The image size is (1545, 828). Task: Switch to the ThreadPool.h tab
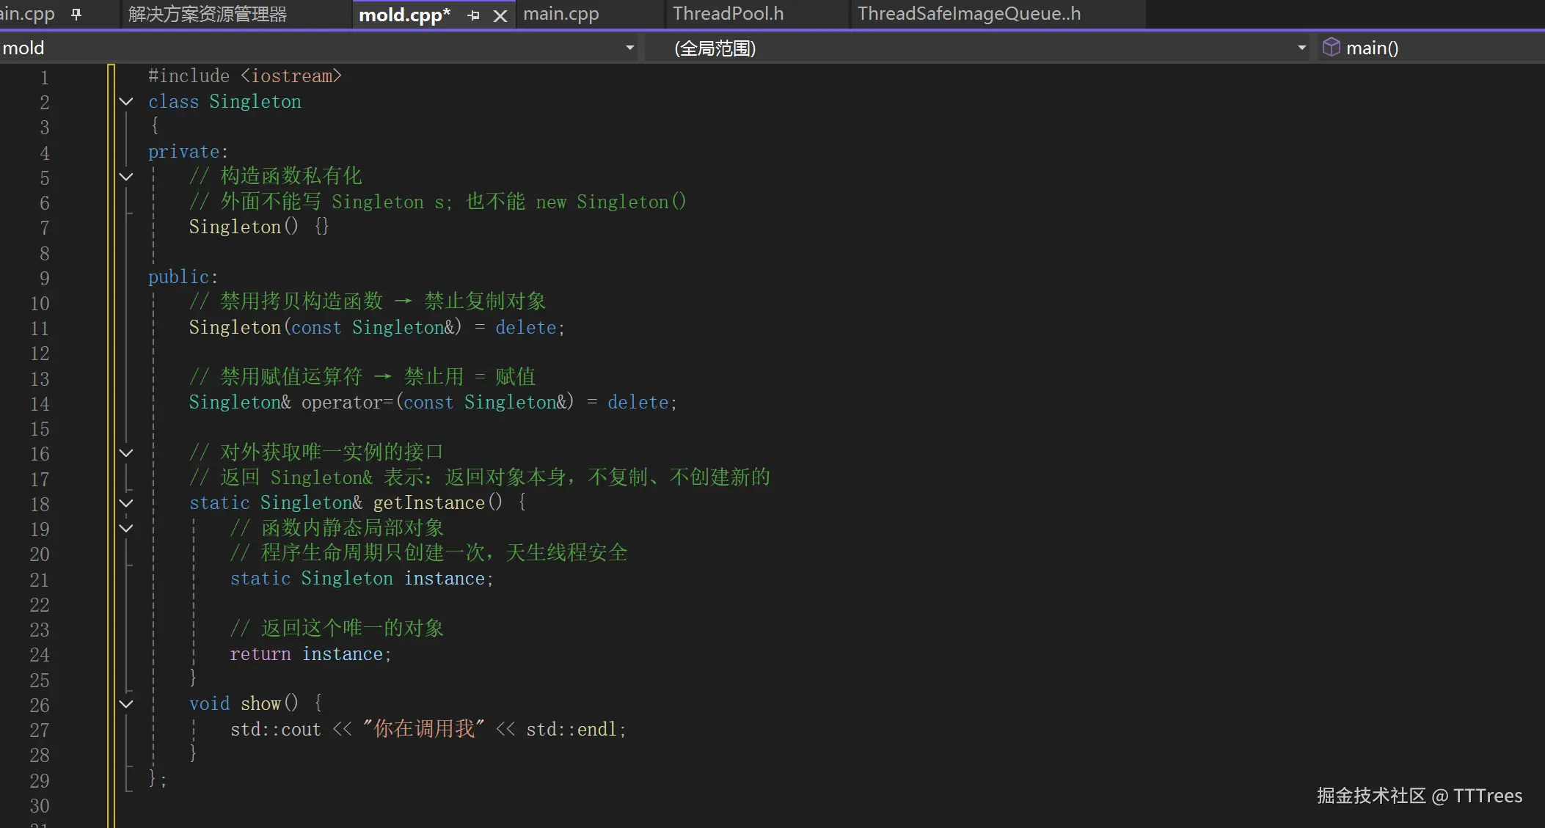[728, 14]
